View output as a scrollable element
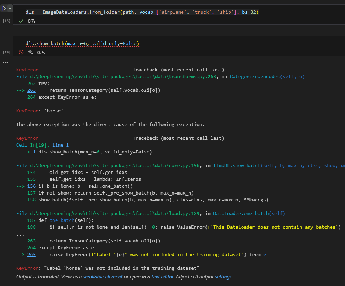Image resolution: width=345 pixels, height=286 pixels. pos(103,277)
